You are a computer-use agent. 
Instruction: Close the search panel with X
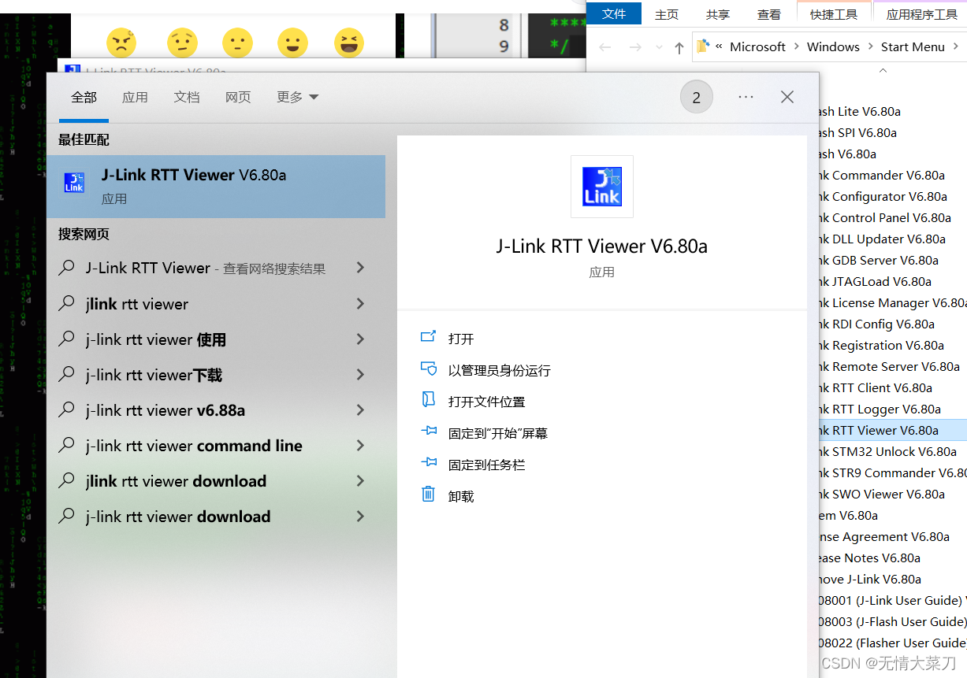tap(787, 97)
